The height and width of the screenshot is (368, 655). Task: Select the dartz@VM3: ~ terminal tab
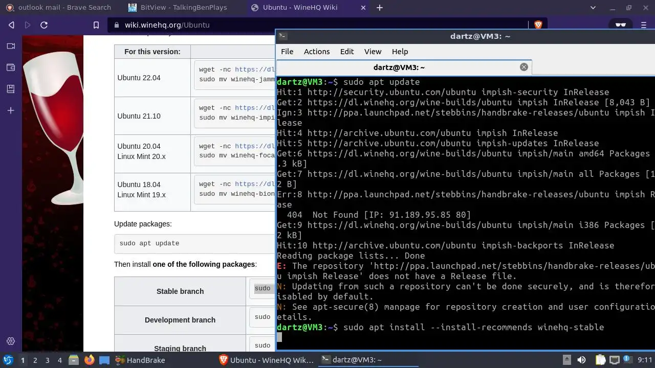point(399,67)
